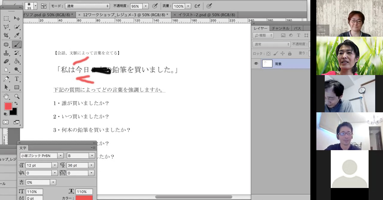Activate the Pen tool

tap(6, 79)
